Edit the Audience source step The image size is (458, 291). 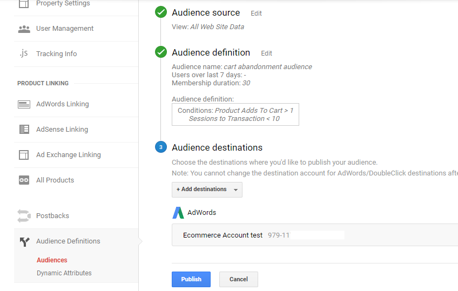point(256,13)
